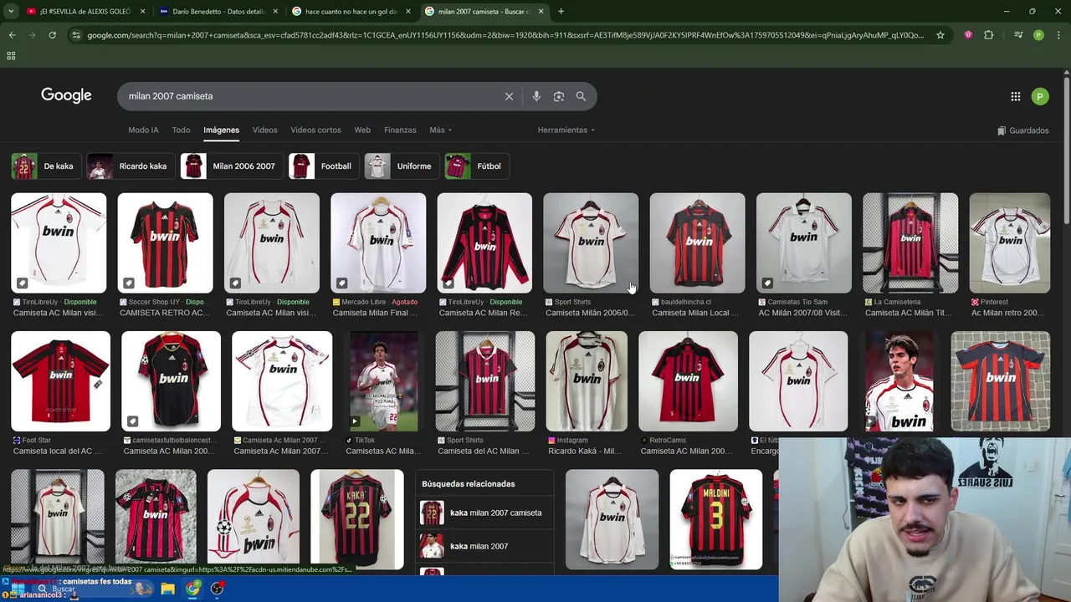Go back with the browser back arrow

(12, 35)
